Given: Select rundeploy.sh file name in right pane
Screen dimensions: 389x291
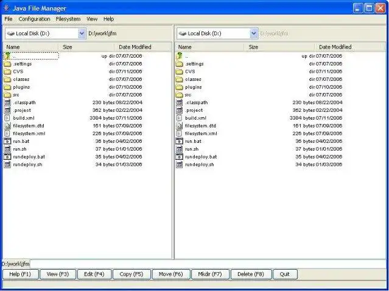Looking at the screenshot, I should coord(200,165).
